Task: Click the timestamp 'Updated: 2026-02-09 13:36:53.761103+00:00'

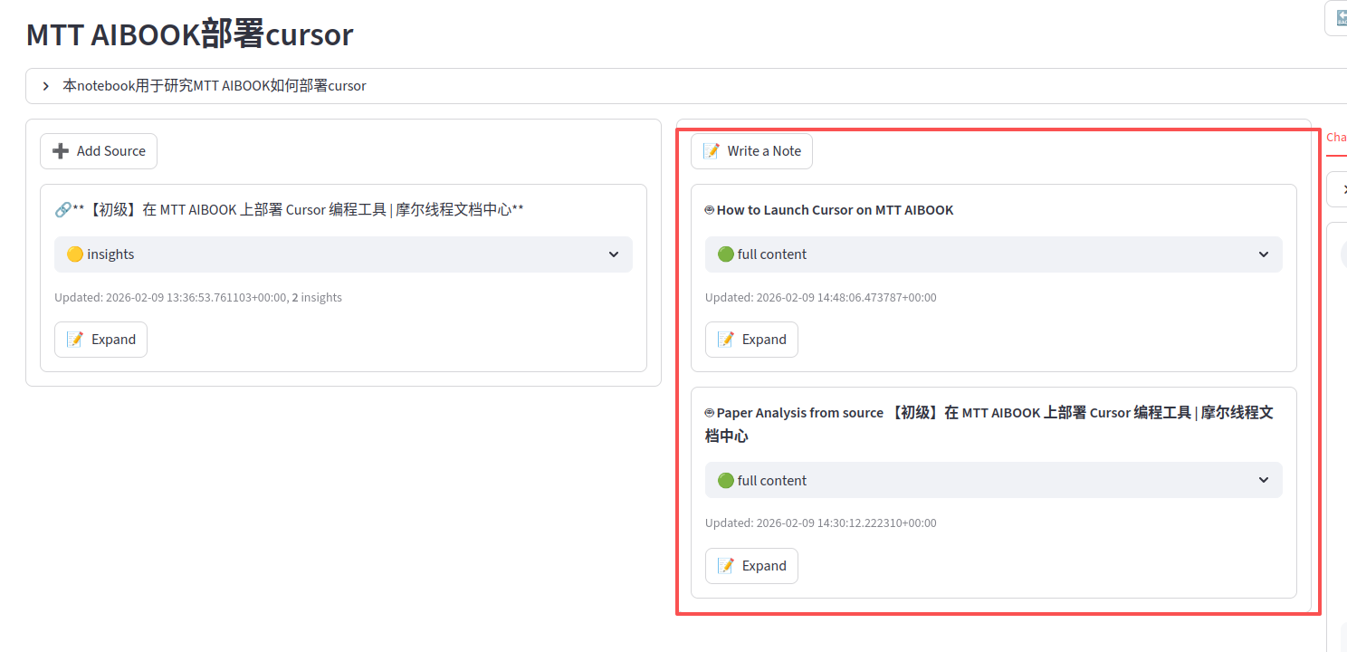Action: coord(169,297)
